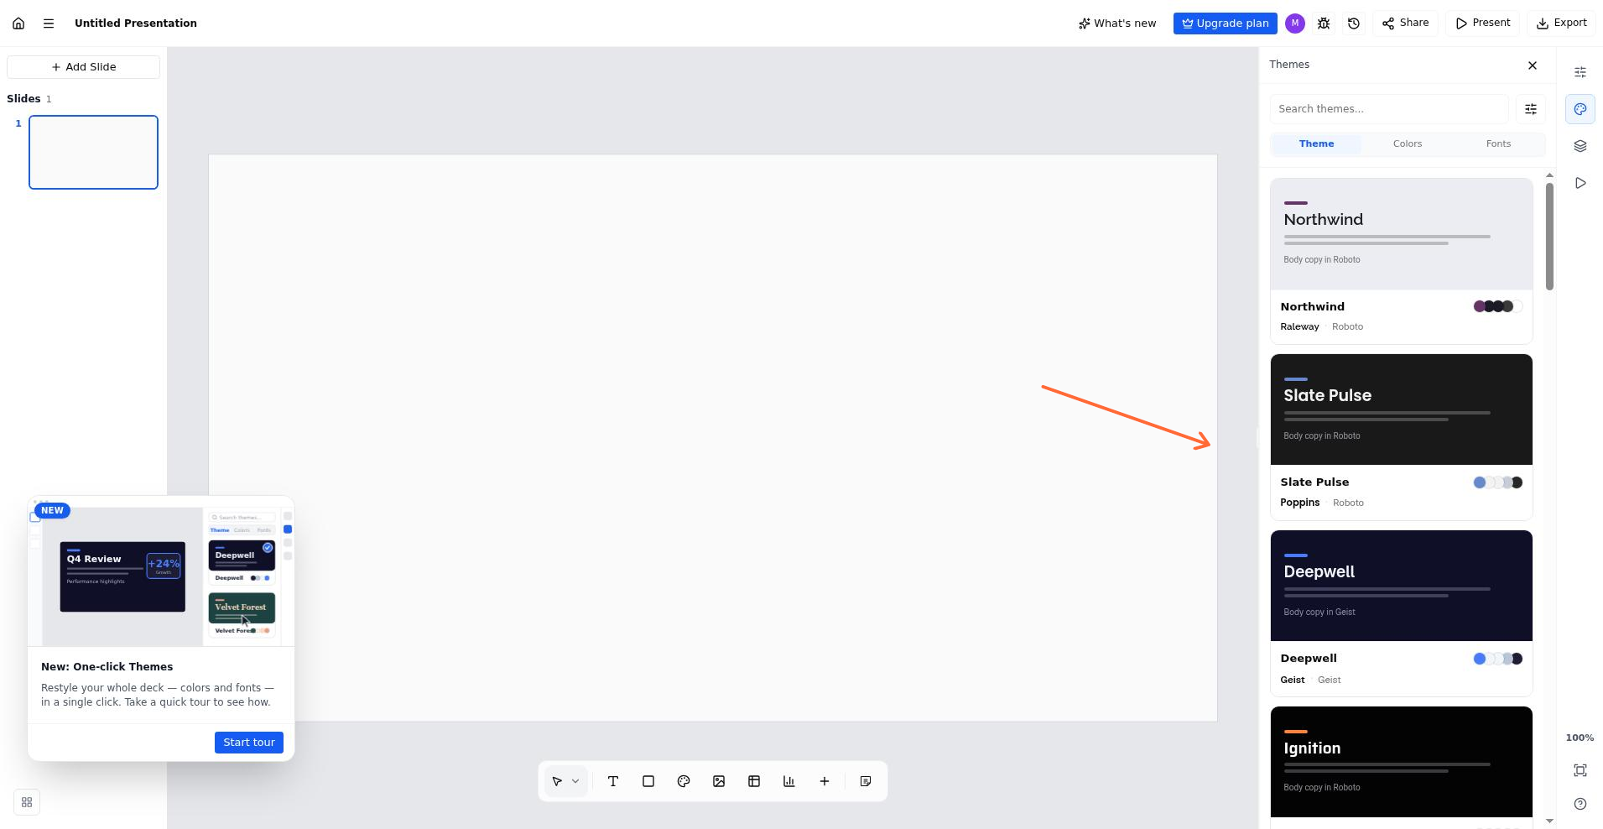The width and height of the screenshot is (1603, 829).
Task: Start the presentation with Present
Action: coord(1483,23)
